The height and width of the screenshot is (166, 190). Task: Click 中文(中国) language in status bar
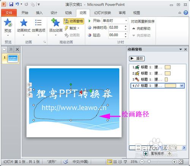[x=81, y=162]
